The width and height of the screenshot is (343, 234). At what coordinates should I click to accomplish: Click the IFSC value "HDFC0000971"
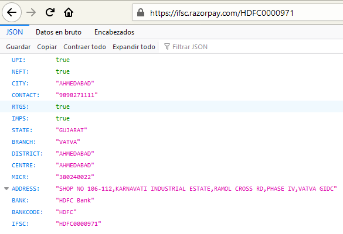(79, 223)
